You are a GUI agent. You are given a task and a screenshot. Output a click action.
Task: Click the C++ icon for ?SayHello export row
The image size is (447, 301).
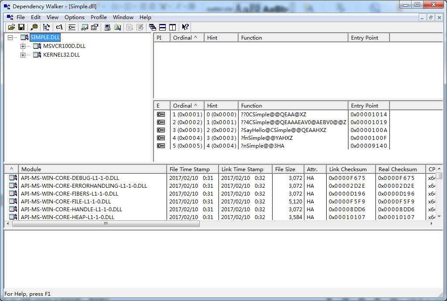click(x=161, y=130)
